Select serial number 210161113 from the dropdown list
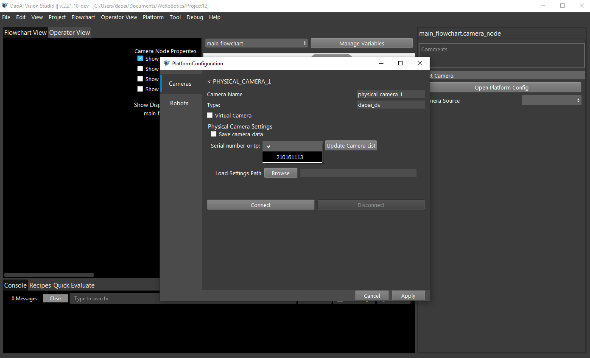 [x=292, y=157]
